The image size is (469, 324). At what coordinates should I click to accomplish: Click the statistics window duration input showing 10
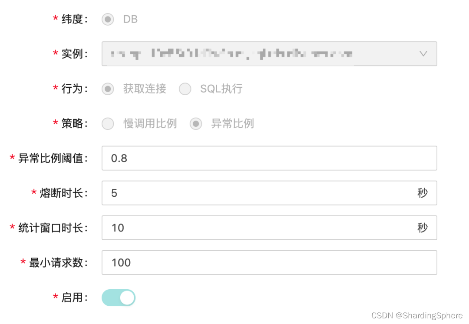[x=261, y=228]
